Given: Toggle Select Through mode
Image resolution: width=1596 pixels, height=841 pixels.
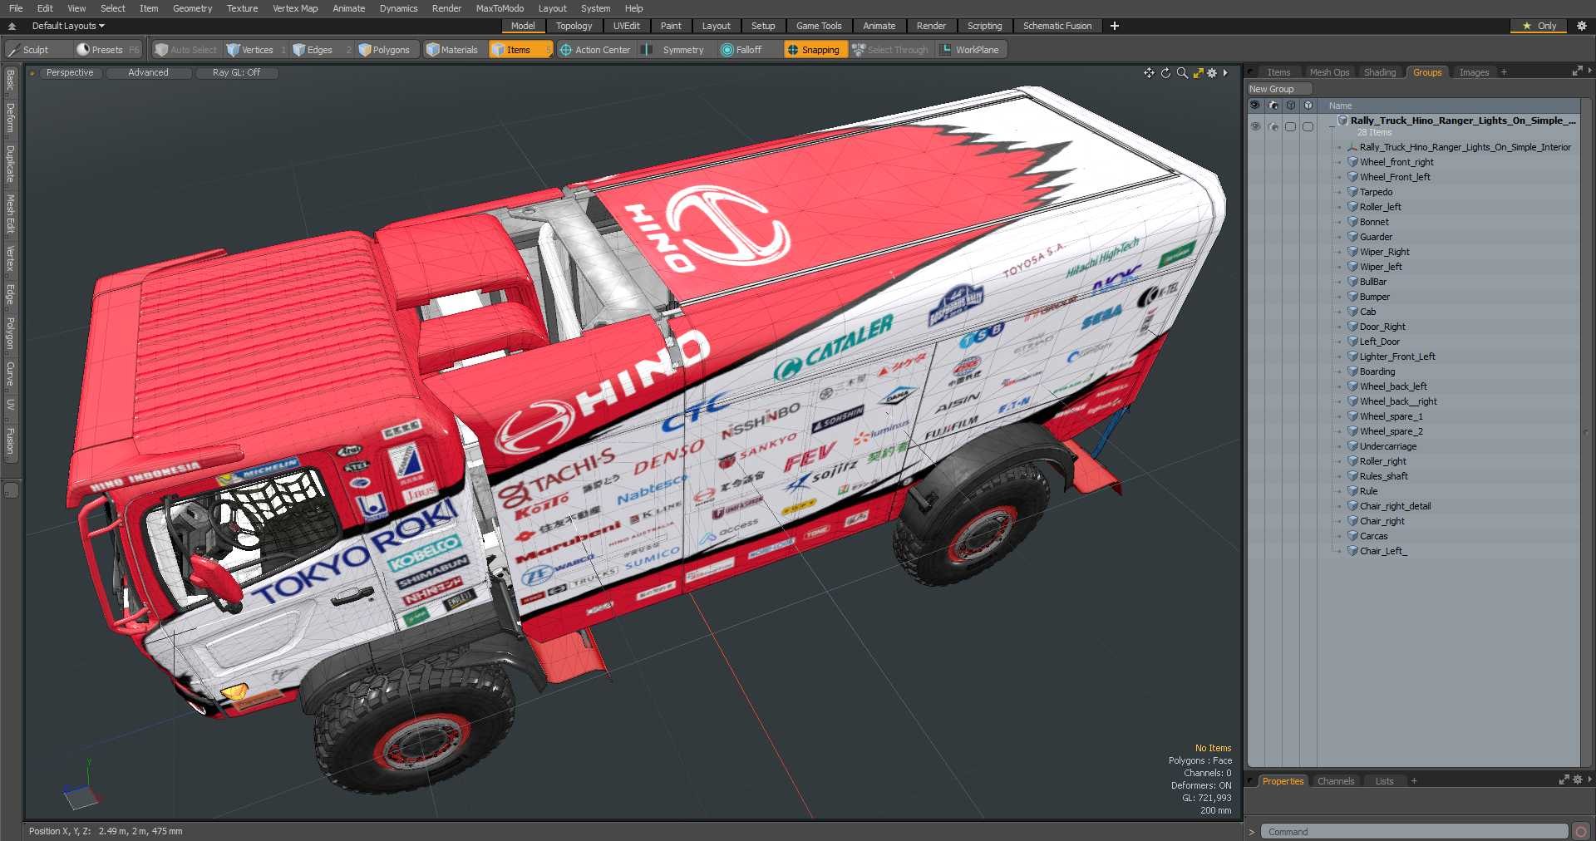Looking at the screenshot, I should [890, 50].
